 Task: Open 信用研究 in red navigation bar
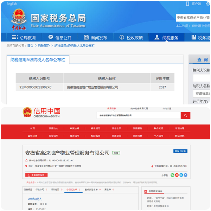point(116,136)
